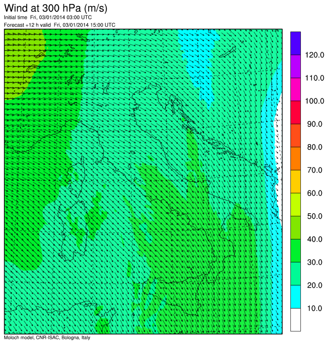Click the purple 110-120 legend band
The width and height of the screenshot is (328, 344).
(x=296, y=66)
